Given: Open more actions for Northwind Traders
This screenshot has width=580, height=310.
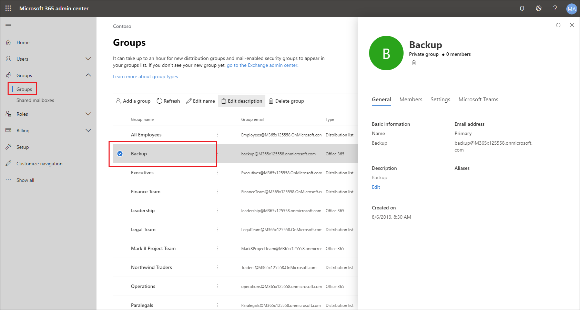Looking at the screenshot, I should pyautogui.click(x=217, y=267).
